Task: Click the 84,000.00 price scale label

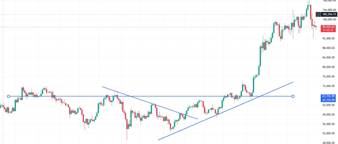Action: 329,58
